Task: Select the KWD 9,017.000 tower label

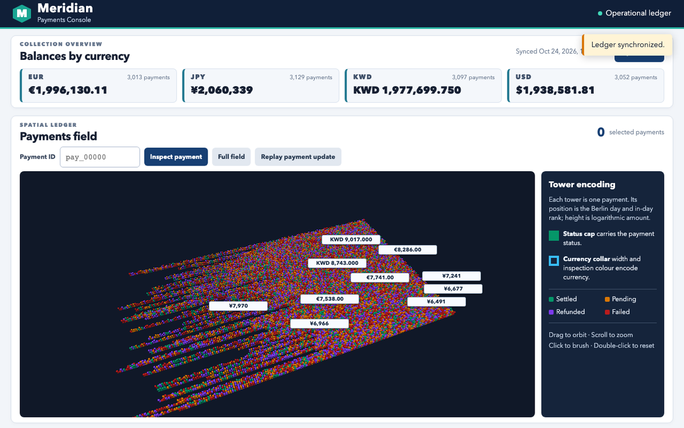Action: 351,240
